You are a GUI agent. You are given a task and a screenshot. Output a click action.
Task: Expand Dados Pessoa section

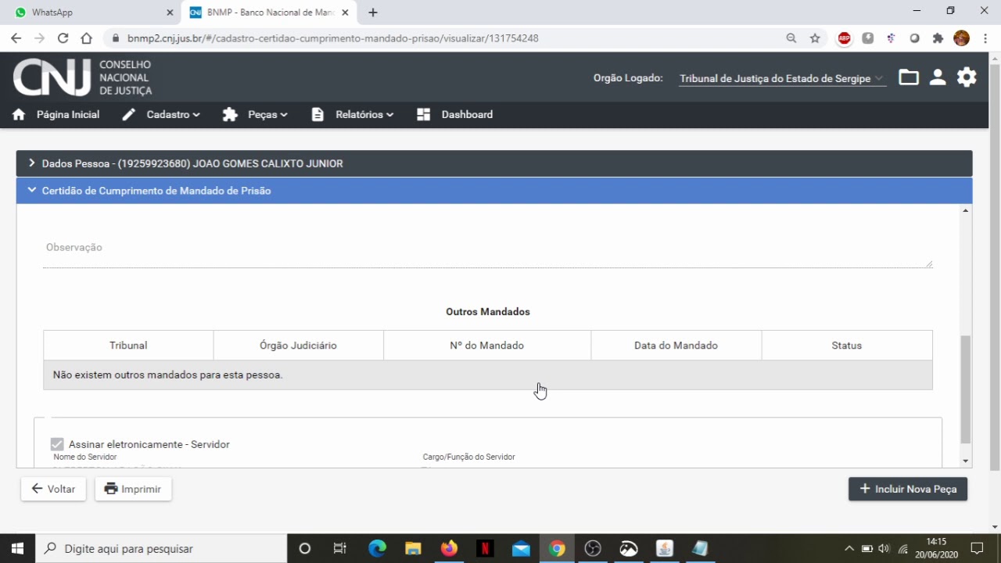(494, 163)
